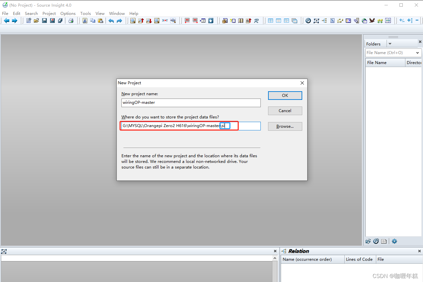Click the Undo curved arrow icon
Screen dimensions: 423x282
(x=111, y=21)
